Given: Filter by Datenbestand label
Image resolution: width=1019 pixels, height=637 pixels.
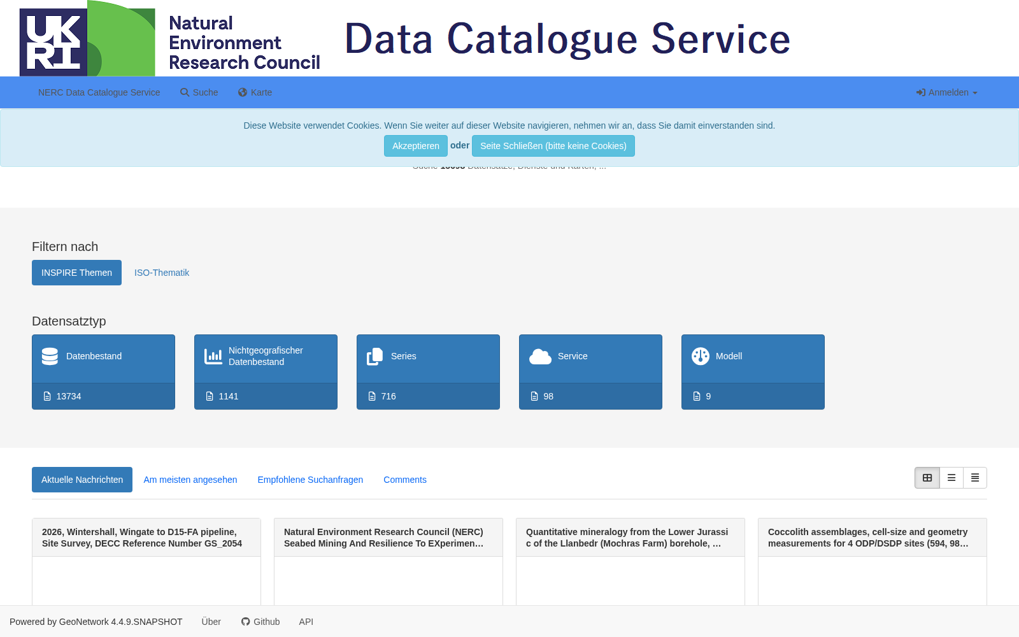Looking at the screenshot, I should (x=94, y=356).
